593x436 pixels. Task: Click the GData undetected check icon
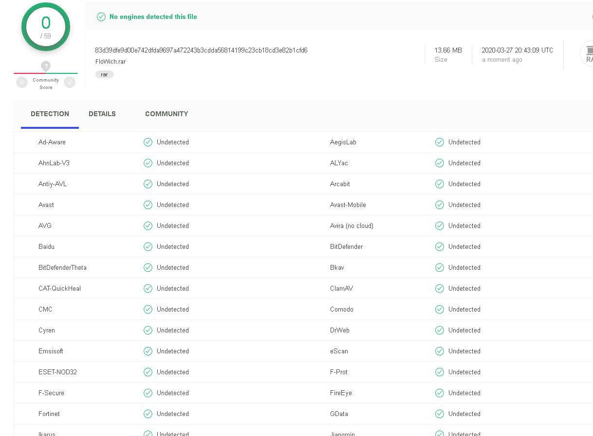[x=440, y=414]
